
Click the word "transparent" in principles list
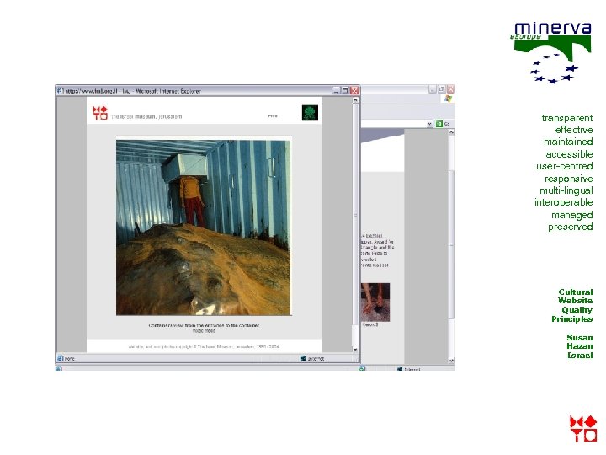pyautogui.click(x=567, y=118)
